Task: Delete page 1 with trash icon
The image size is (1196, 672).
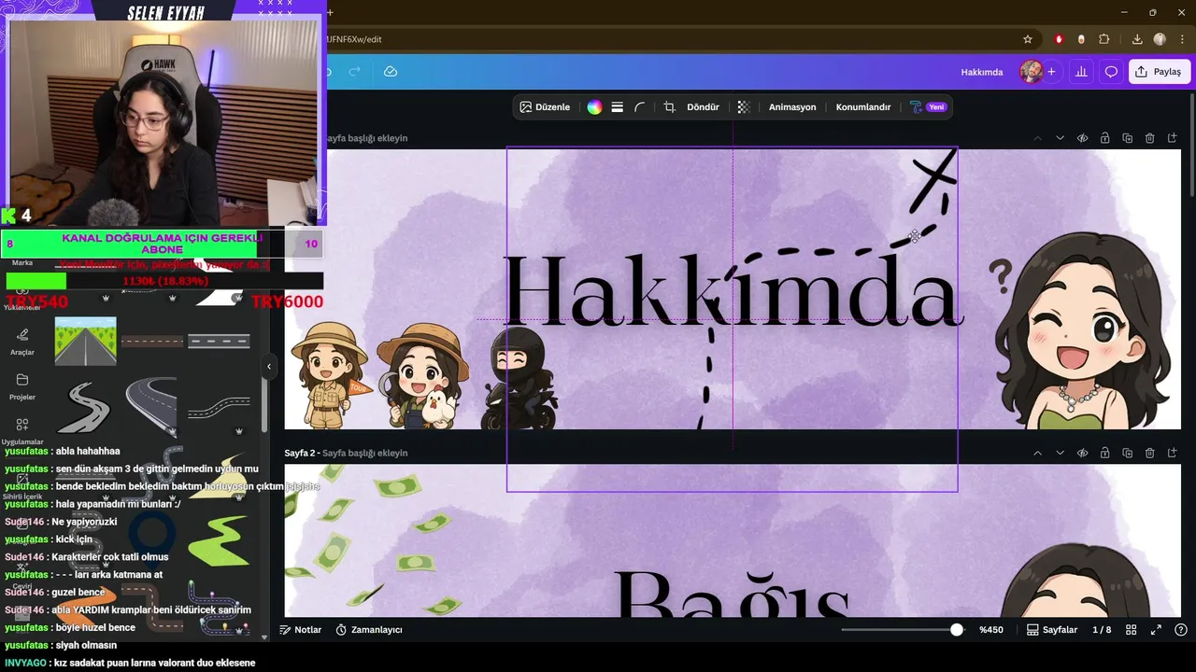Action: click(x=1149, y=138)
